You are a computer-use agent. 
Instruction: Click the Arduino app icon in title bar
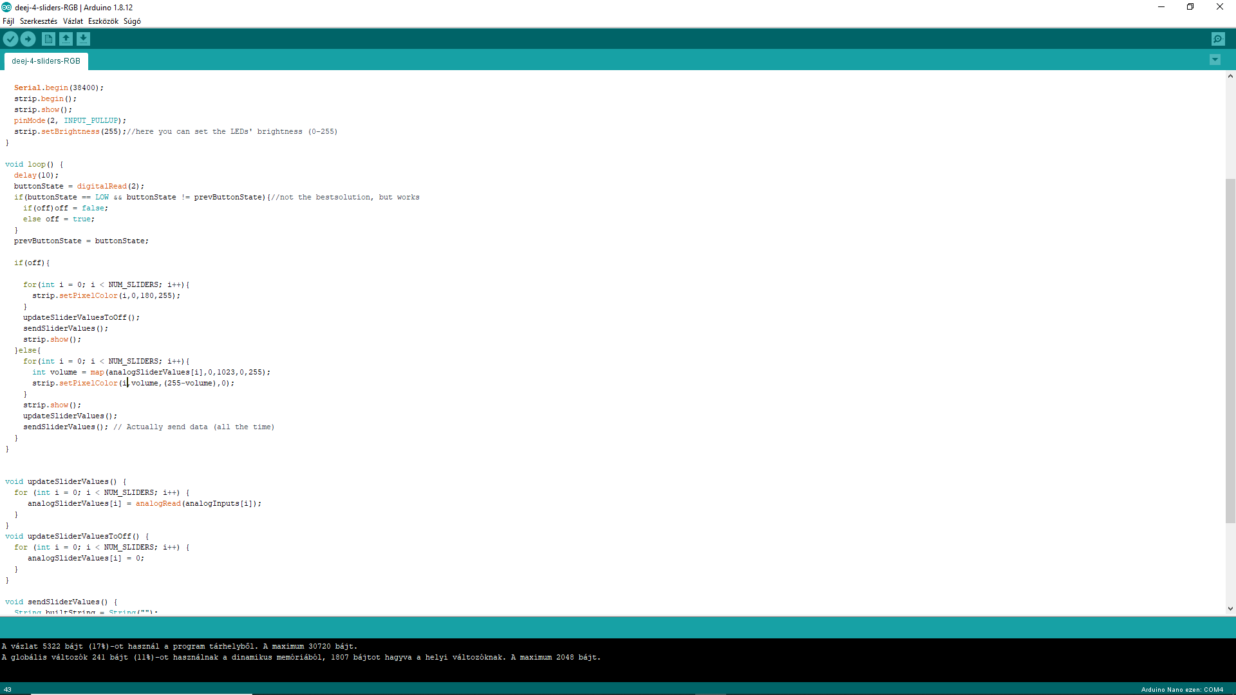[x=6, y=7]
